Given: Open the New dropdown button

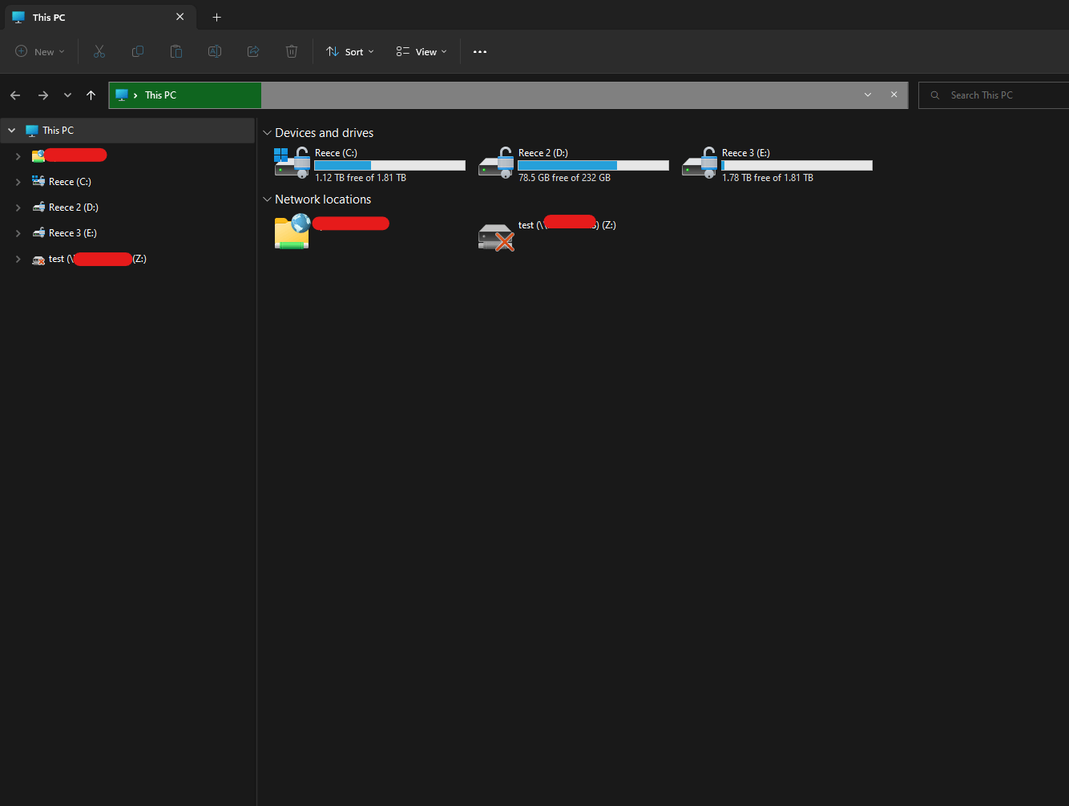Looking at the screenshot, I should pos(40,51).
